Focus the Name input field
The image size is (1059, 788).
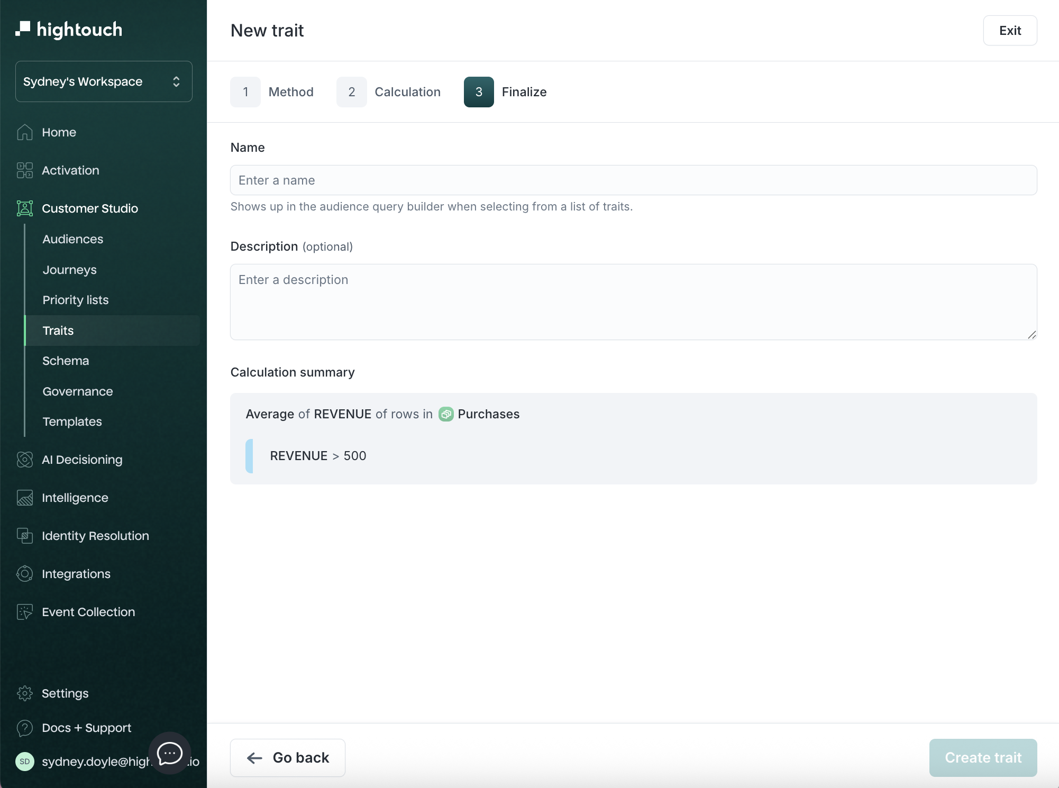click(x=633, y=180)
